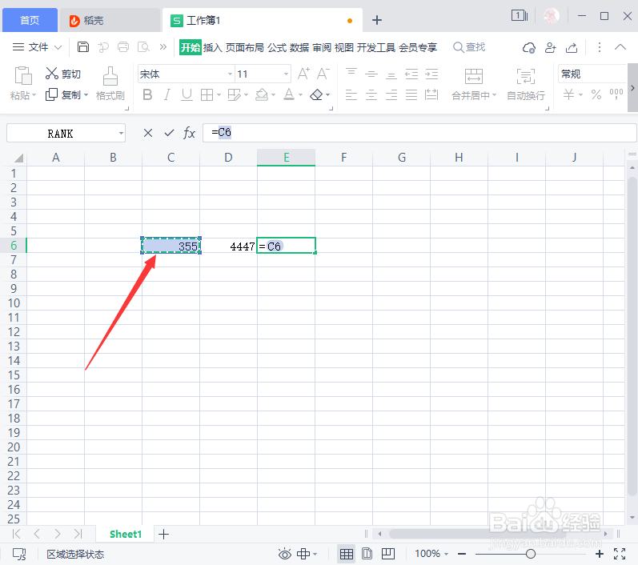Select the Format Painter (格式刷) tool
638x565 pixels.
110,84
